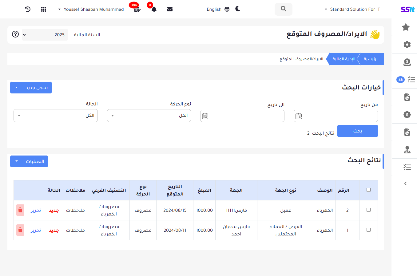The height and width of the screenshot is (276, 417).
Task: Click the المبلغ column header
Action: click(x=205, y=190)
